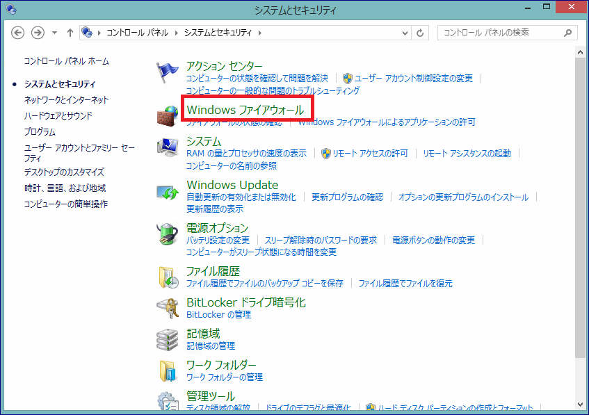Viewport: 589px width, 415px height.
Task: Click the Action Center flag icon
Action: click(167, 72)
